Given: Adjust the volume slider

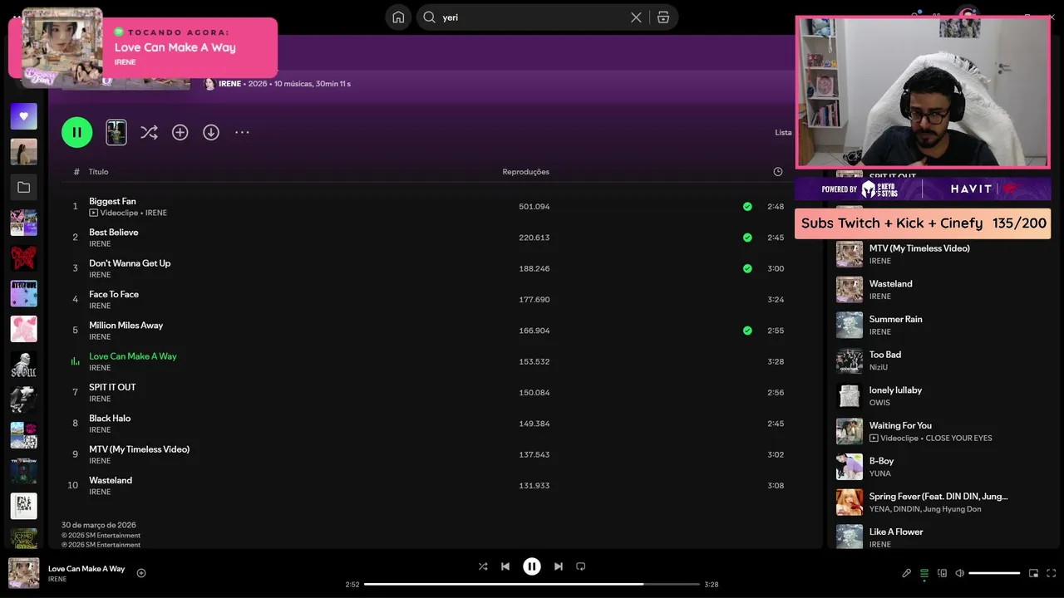Looking at the screenshot, I should [994, 573].
